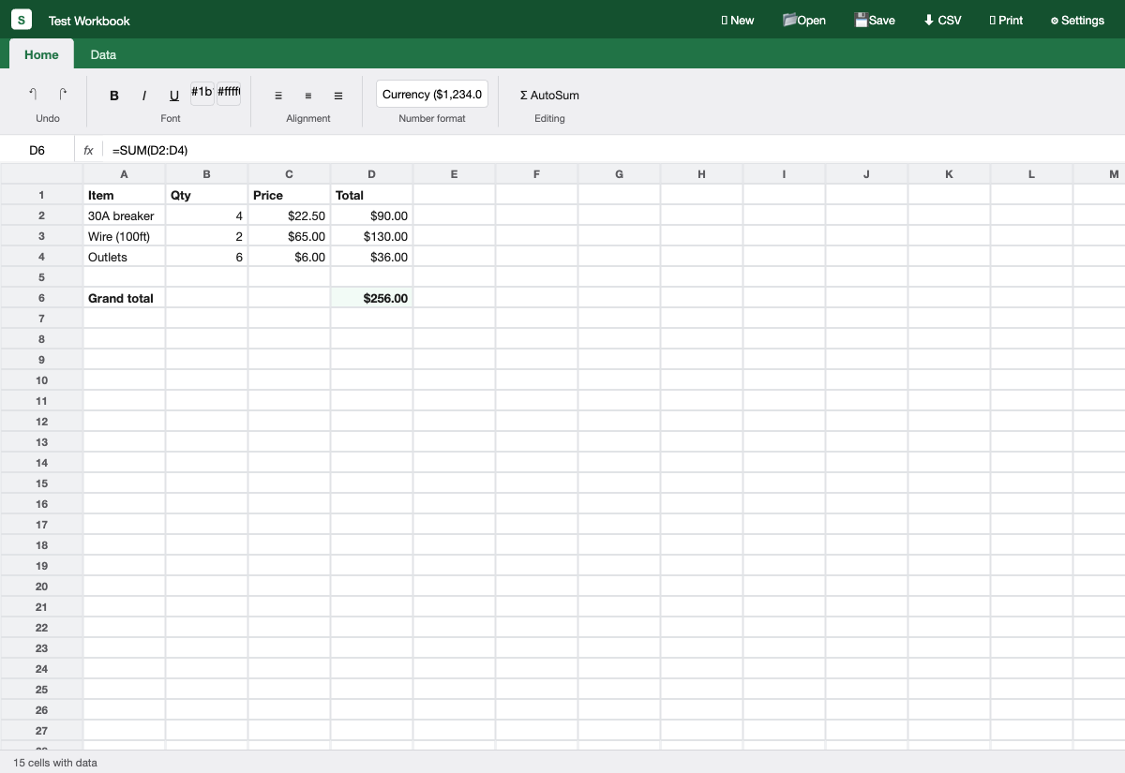Select the $256.00 grand total cell
The image size is (1125, 773).
tap(371, 298)
